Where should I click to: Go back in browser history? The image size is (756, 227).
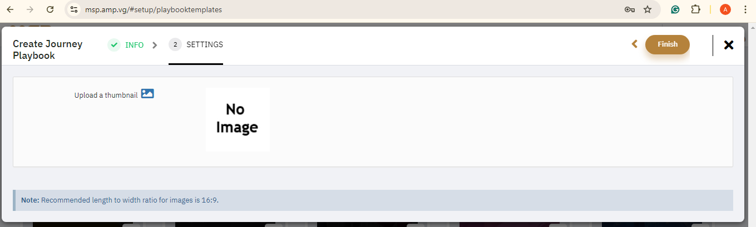pos(11,9)
